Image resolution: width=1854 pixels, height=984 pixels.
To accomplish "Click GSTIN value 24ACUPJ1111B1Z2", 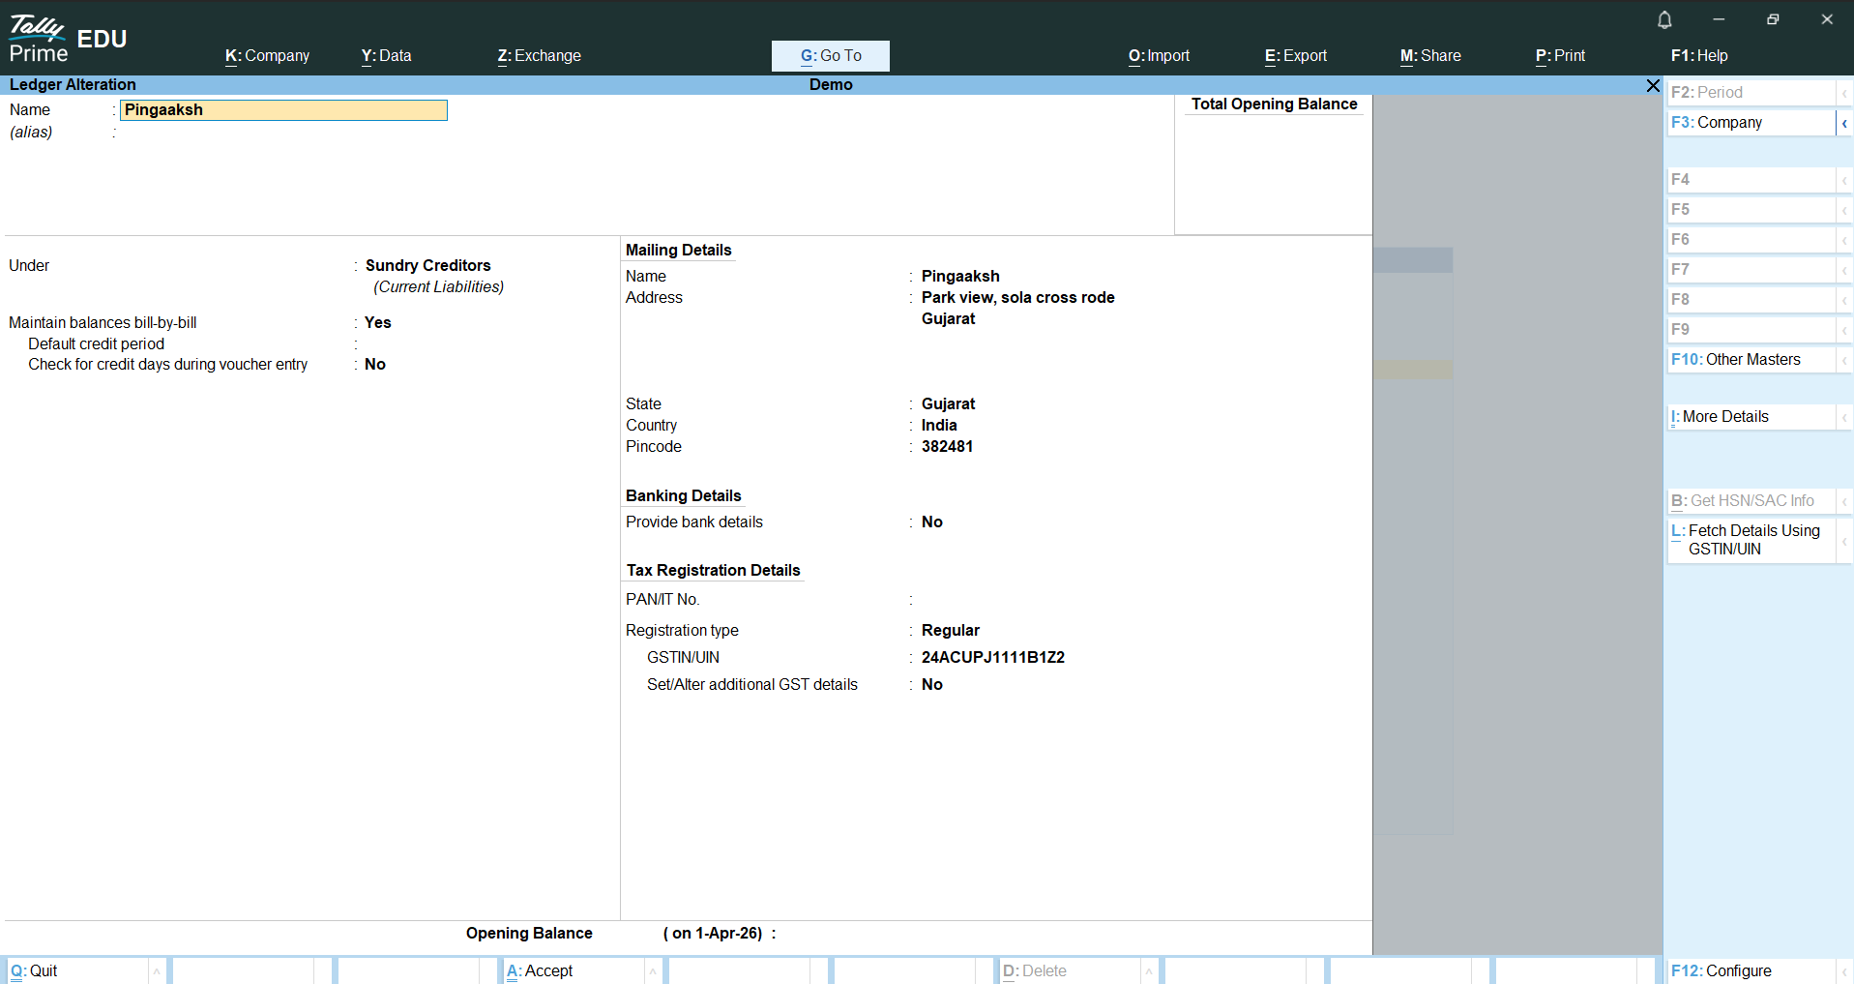I will click(x=992, y=657).
